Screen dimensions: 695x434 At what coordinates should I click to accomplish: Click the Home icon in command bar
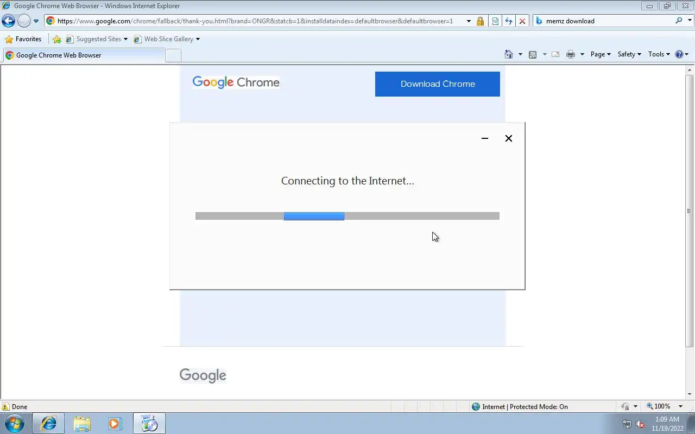[509, 54]
